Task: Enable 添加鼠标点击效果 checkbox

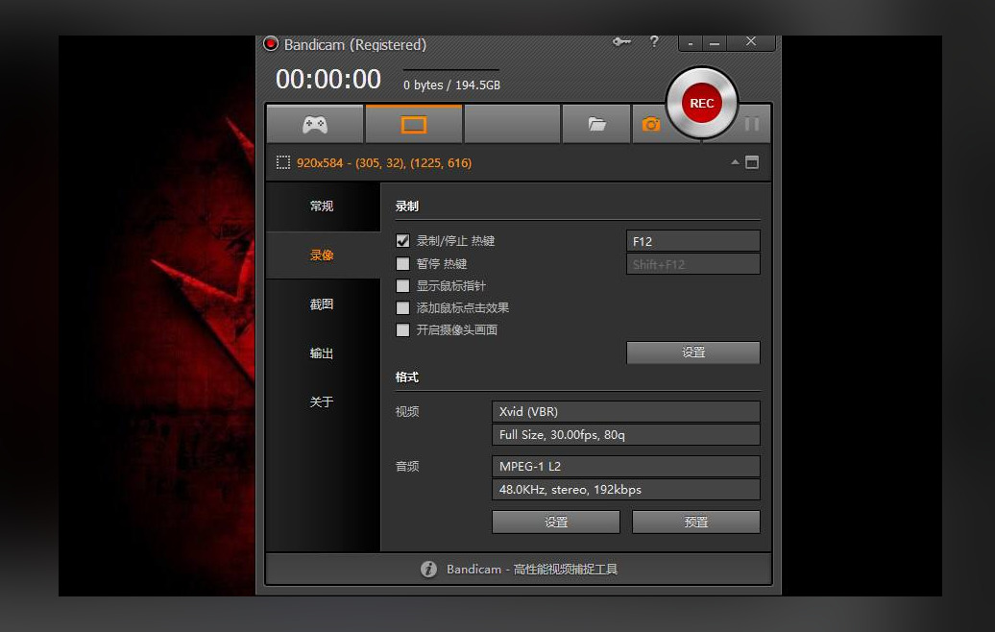Action: coord(402,307)
